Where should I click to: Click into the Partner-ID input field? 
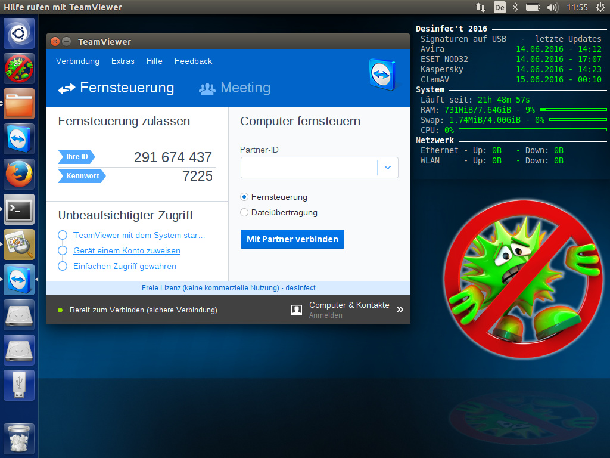point(309,168)
